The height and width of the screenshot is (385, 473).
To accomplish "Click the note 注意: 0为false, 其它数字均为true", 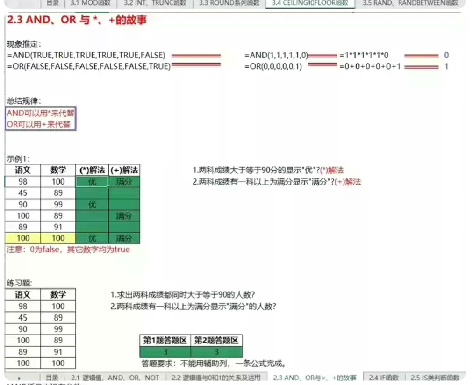I will 68,250.
